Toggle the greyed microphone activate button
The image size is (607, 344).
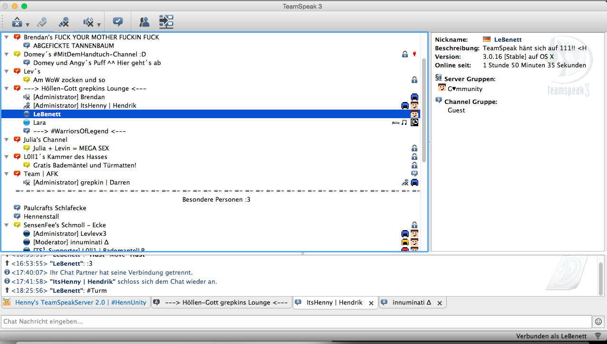[x=43, y=22]
